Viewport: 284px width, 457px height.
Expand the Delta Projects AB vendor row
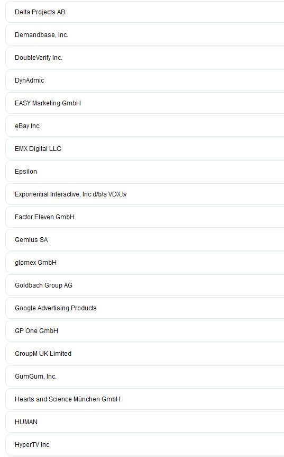coord(145,12)
